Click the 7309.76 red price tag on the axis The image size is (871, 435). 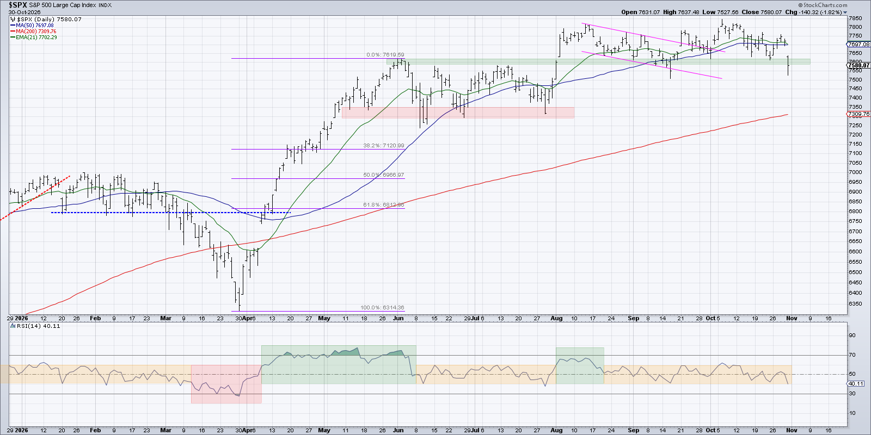coord(858,114)
